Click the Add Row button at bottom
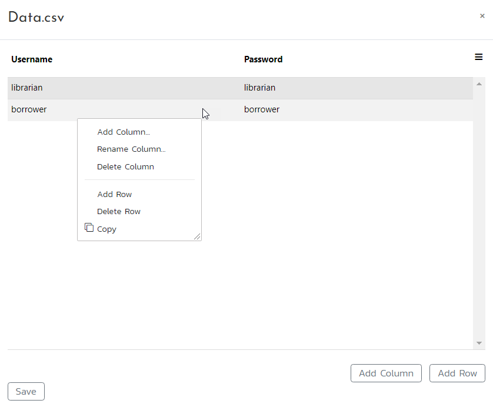This screenshot has height=407, width=493. click(x=457, y=373)
